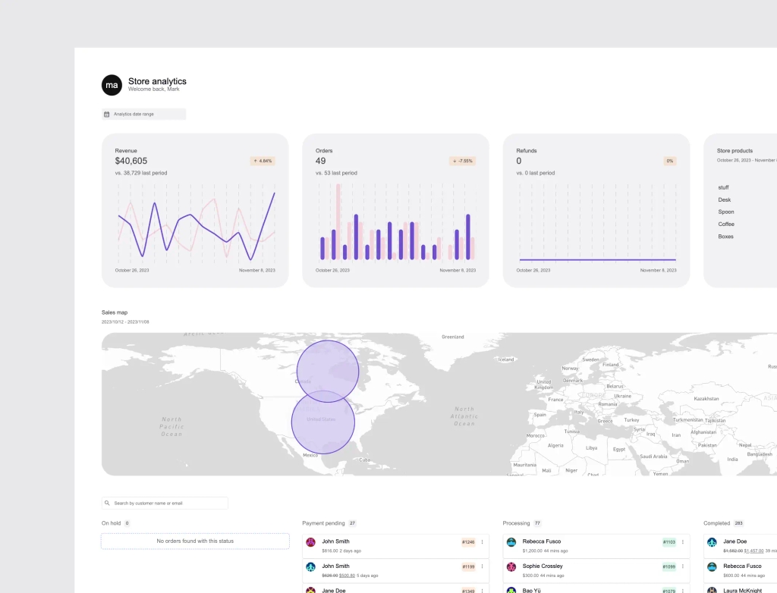
Task: Click the magnifier icon in customer search
Action: (x=107, y=503)
